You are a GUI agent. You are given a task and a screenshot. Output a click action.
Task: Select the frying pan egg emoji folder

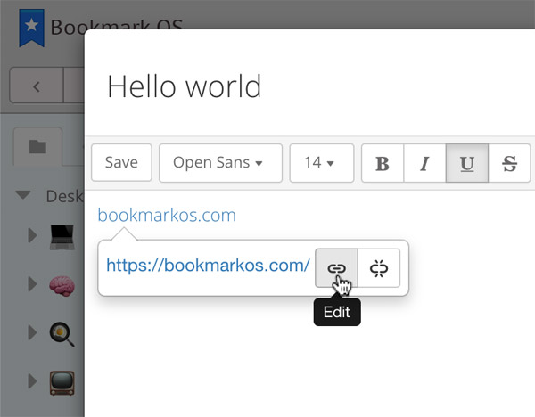[61, 334]
